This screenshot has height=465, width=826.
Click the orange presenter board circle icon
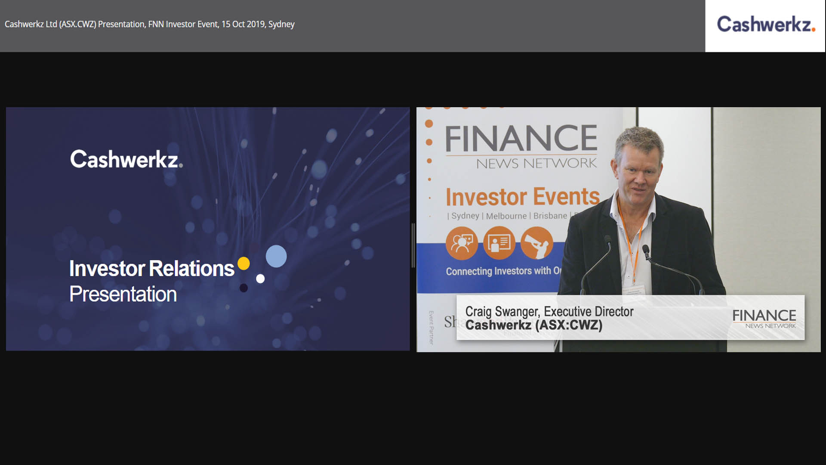pyautogui.click(x=499, y=243)
